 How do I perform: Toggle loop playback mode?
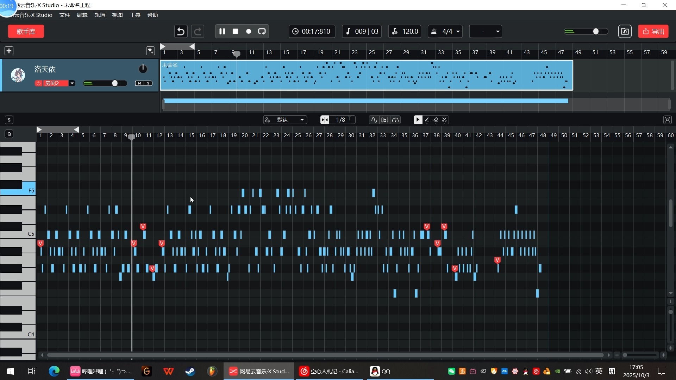tap(262, 31)
